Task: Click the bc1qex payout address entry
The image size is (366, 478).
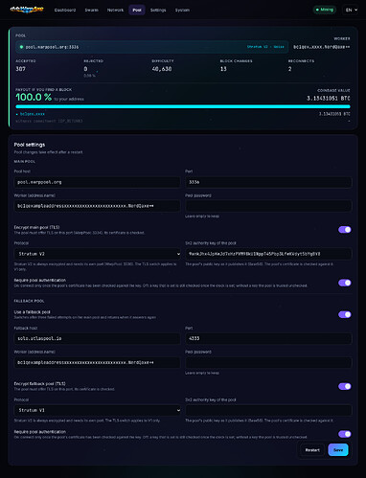Action: pyautogui.click(x=32, y=114)
